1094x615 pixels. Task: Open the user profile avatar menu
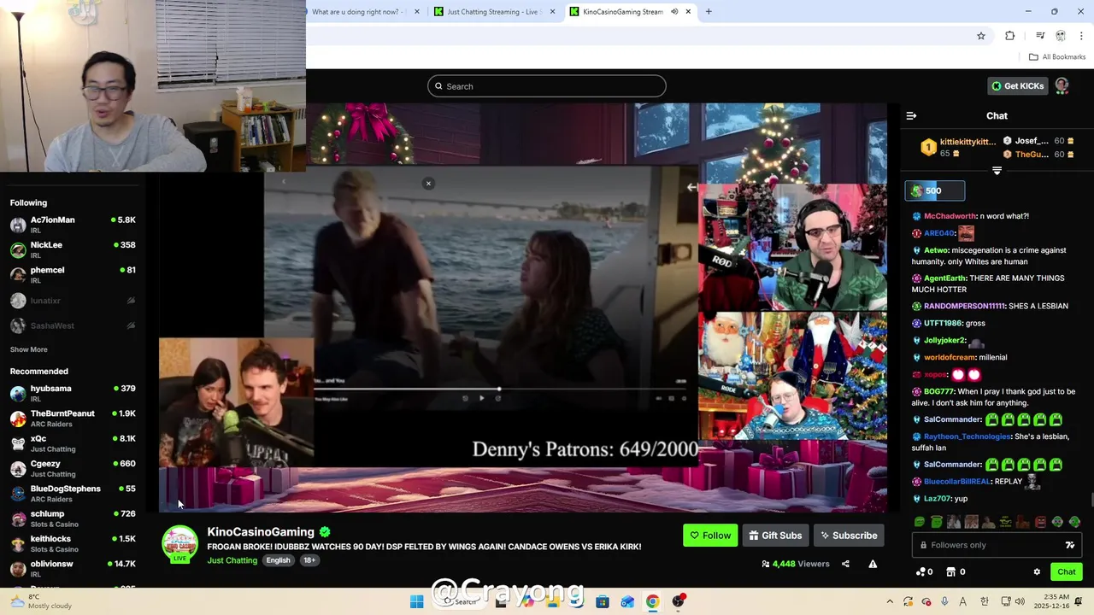coord(1062,85)
